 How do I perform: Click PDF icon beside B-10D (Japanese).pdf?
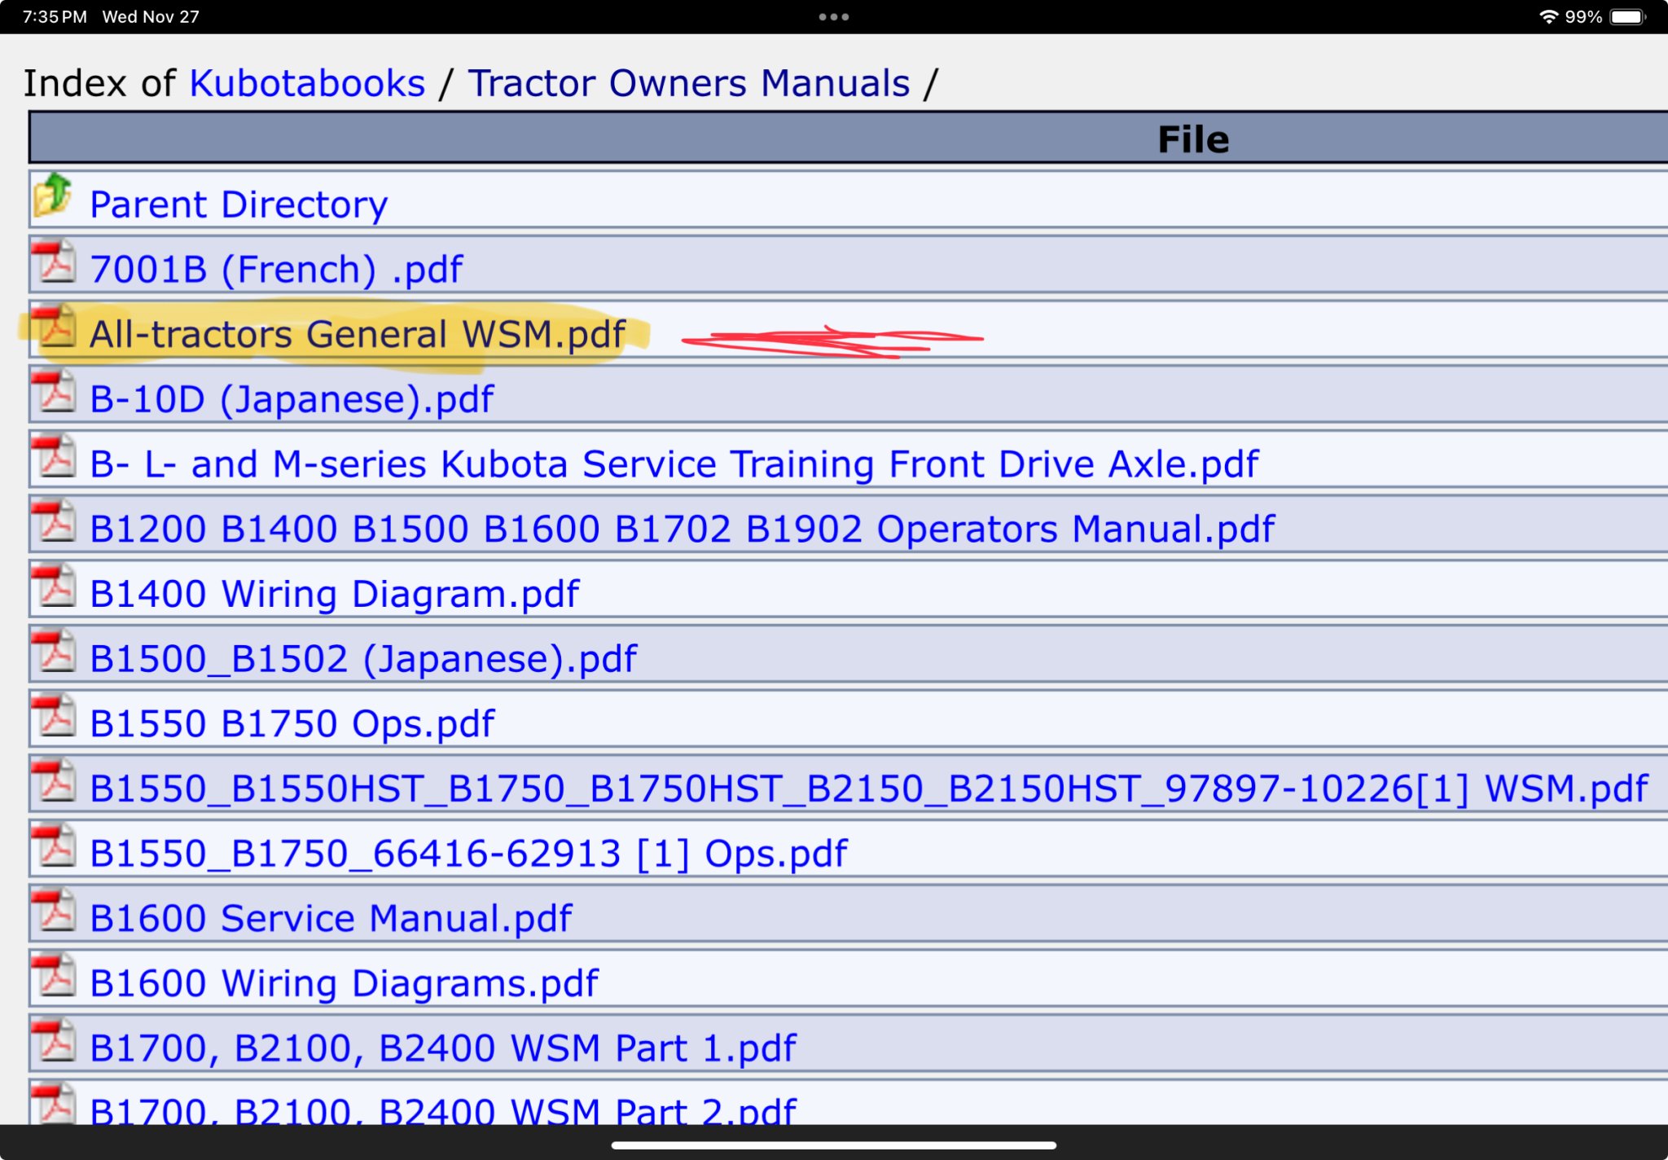coord(54,390)
